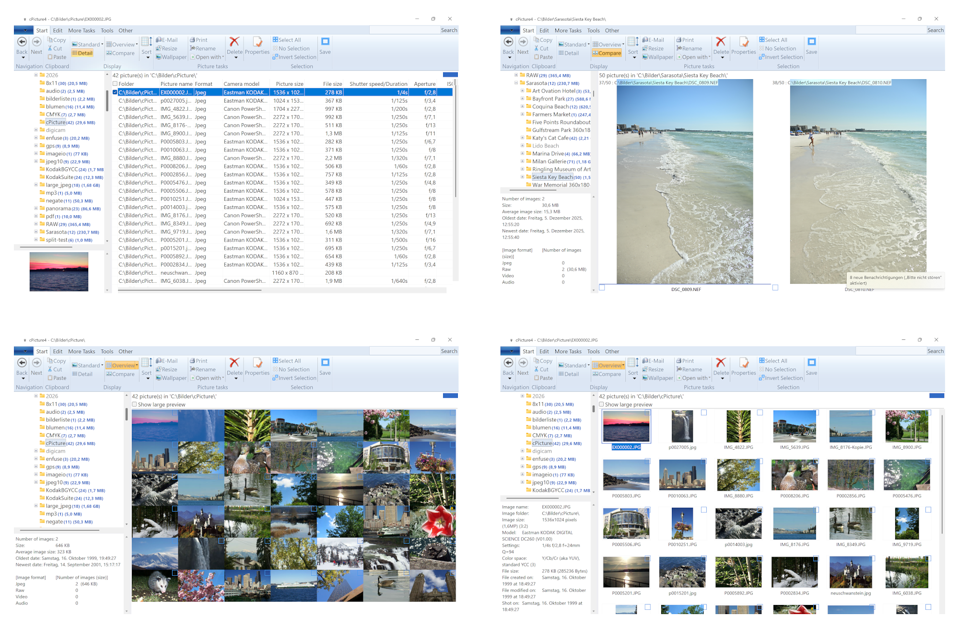Select the EX000002.JPG thumbnail
Image resolution: width=959 pixels, height=628 pixels.
tap(626, 427)
